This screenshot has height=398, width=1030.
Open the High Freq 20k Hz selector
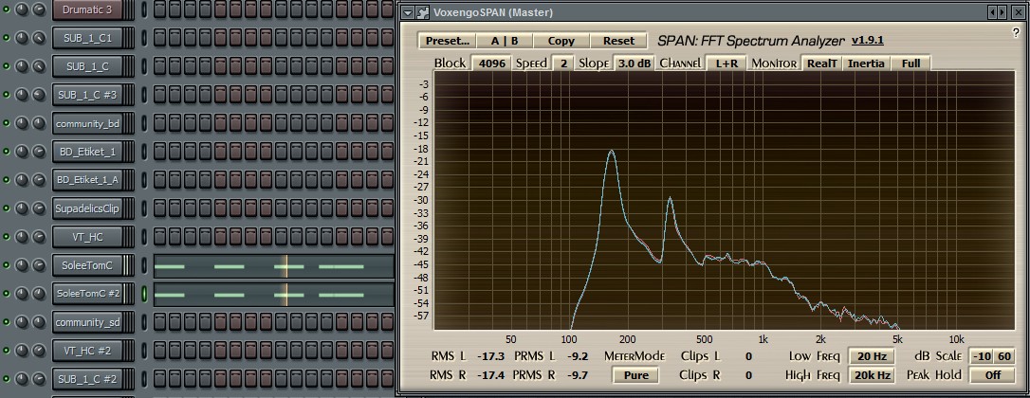872,375
